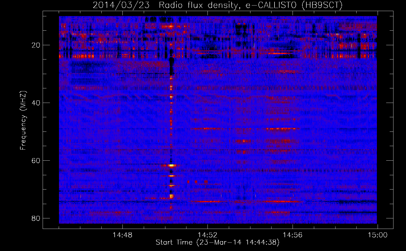Screen dimensions: 406x251
Task: Click the y-axis label "Frequency (MHZ)"
Action: point(23,120)
